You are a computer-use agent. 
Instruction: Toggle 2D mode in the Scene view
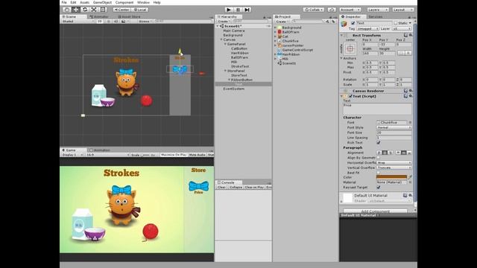[99, 22]
